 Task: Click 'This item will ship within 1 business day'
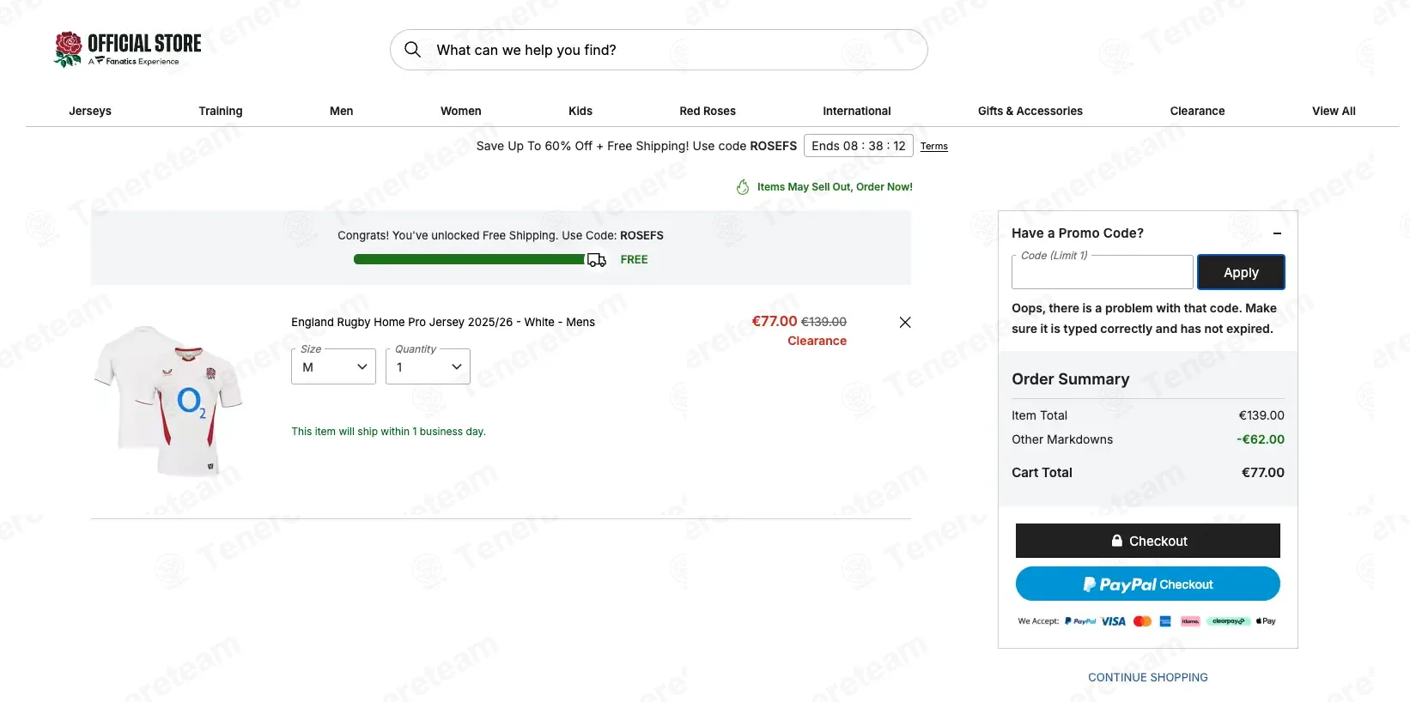click(388, 432)
